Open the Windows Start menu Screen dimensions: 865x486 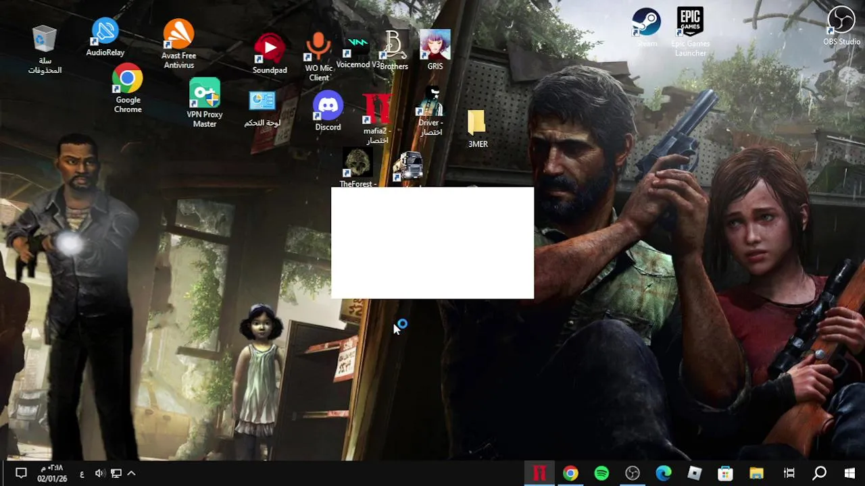tap(849, 473)
